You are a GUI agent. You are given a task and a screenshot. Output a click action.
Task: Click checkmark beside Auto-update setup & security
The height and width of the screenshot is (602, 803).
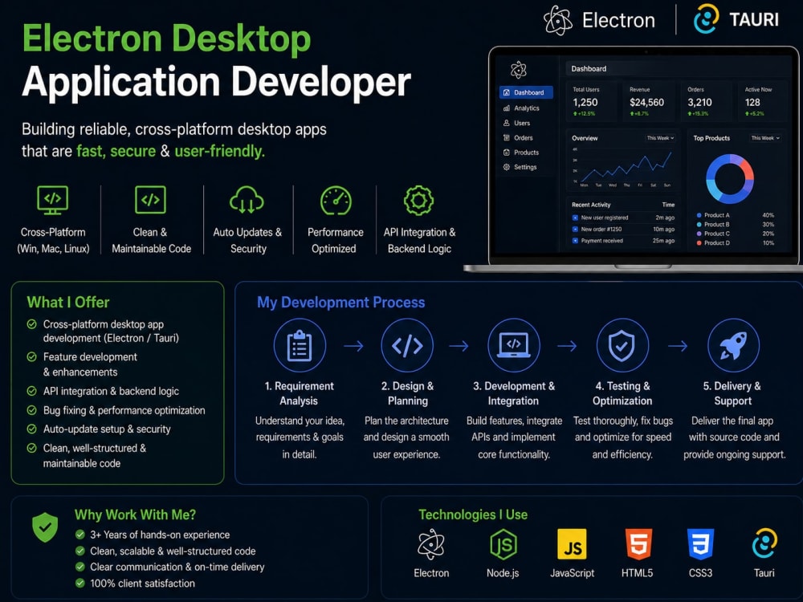tap(32, 429)
